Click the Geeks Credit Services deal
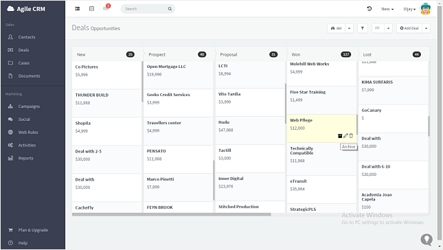Screen dimensions: 443x250 179,102
